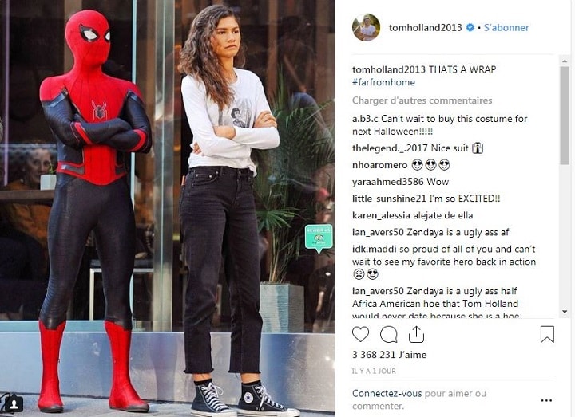This screenshot has width=575, height=417.
Task: Open commenter profile little_sunshine21
Action: 389,199
